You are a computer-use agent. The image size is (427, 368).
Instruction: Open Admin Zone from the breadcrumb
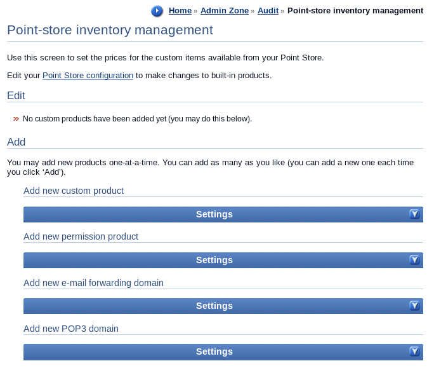coord(225,11)
